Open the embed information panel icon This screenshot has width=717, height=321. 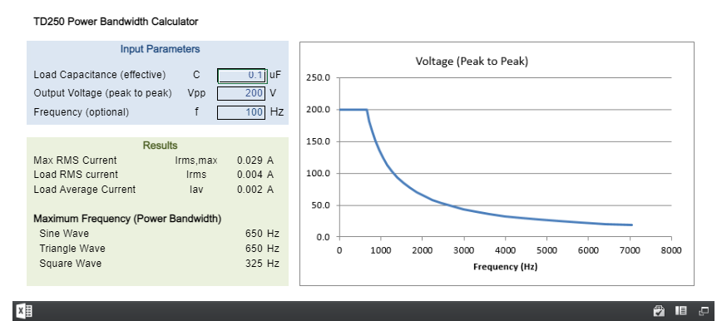click(681, 311)
